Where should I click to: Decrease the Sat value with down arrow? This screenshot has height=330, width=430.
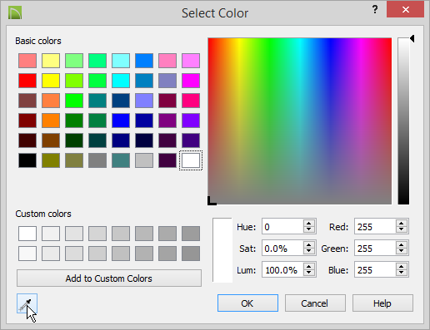tap(309, 251)
